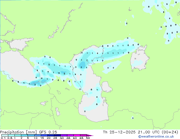The width and height of the screenshot is (180, 139).
Task: Pick the 10–15 mm legend color swatch
Action: click(38, 135)
